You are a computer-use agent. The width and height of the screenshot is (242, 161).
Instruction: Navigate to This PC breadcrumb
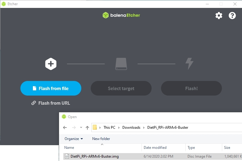[x=109, y=128]
